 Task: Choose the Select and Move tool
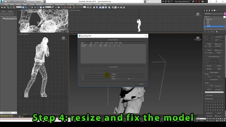pyautogui.click(x=35, y=7)
